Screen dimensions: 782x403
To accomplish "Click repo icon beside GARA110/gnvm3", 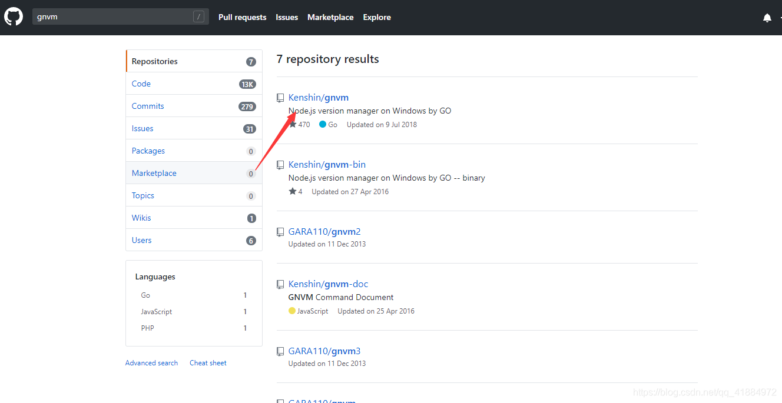I will click(x=280, y=351).
